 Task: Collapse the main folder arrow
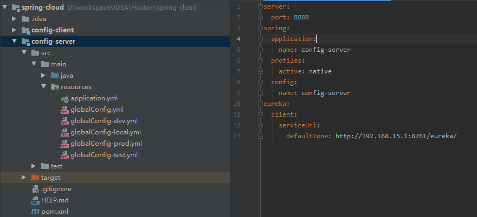(x=34, y=64)
